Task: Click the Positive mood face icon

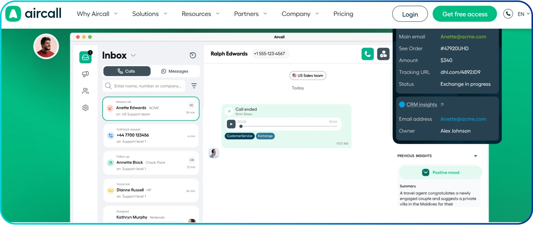Action: tap(426, 172)
